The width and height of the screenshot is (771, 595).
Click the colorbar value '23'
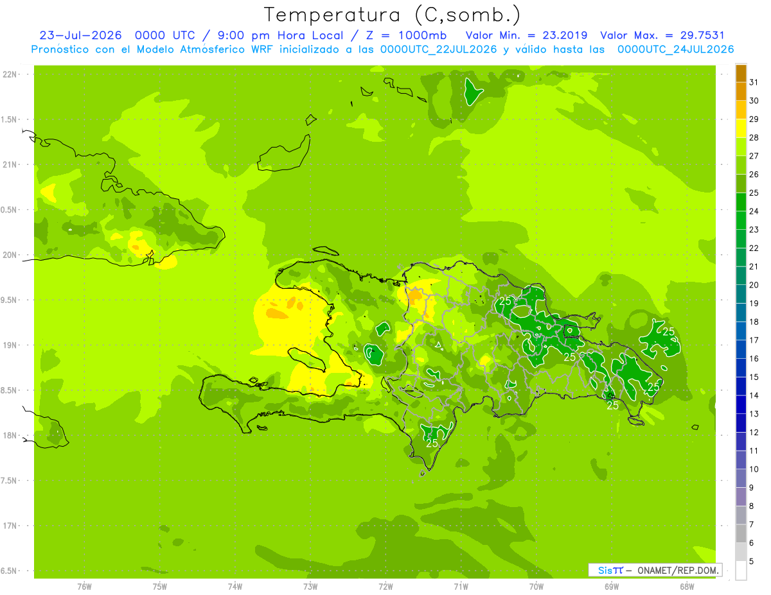pyautogui.click(x=754, y=230)
